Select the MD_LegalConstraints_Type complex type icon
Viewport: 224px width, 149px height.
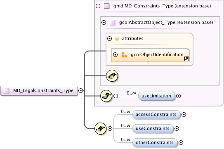pyautogui.click(x=7, y=90)
